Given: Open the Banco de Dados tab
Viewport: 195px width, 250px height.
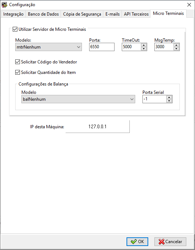Looking at the screenshot, I should [x=43, y=14].
